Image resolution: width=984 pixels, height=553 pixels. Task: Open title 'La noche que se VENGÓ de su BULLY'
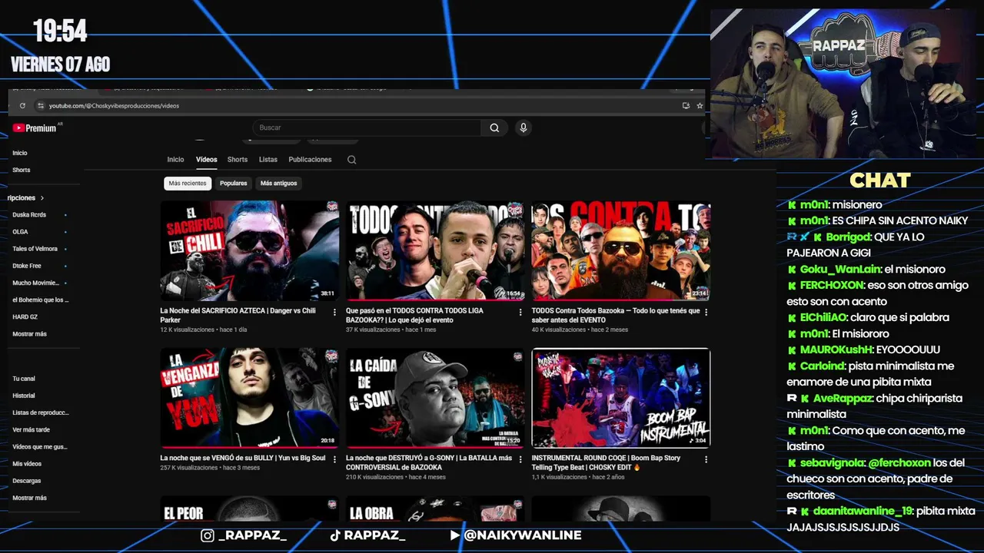coord(243,459)
